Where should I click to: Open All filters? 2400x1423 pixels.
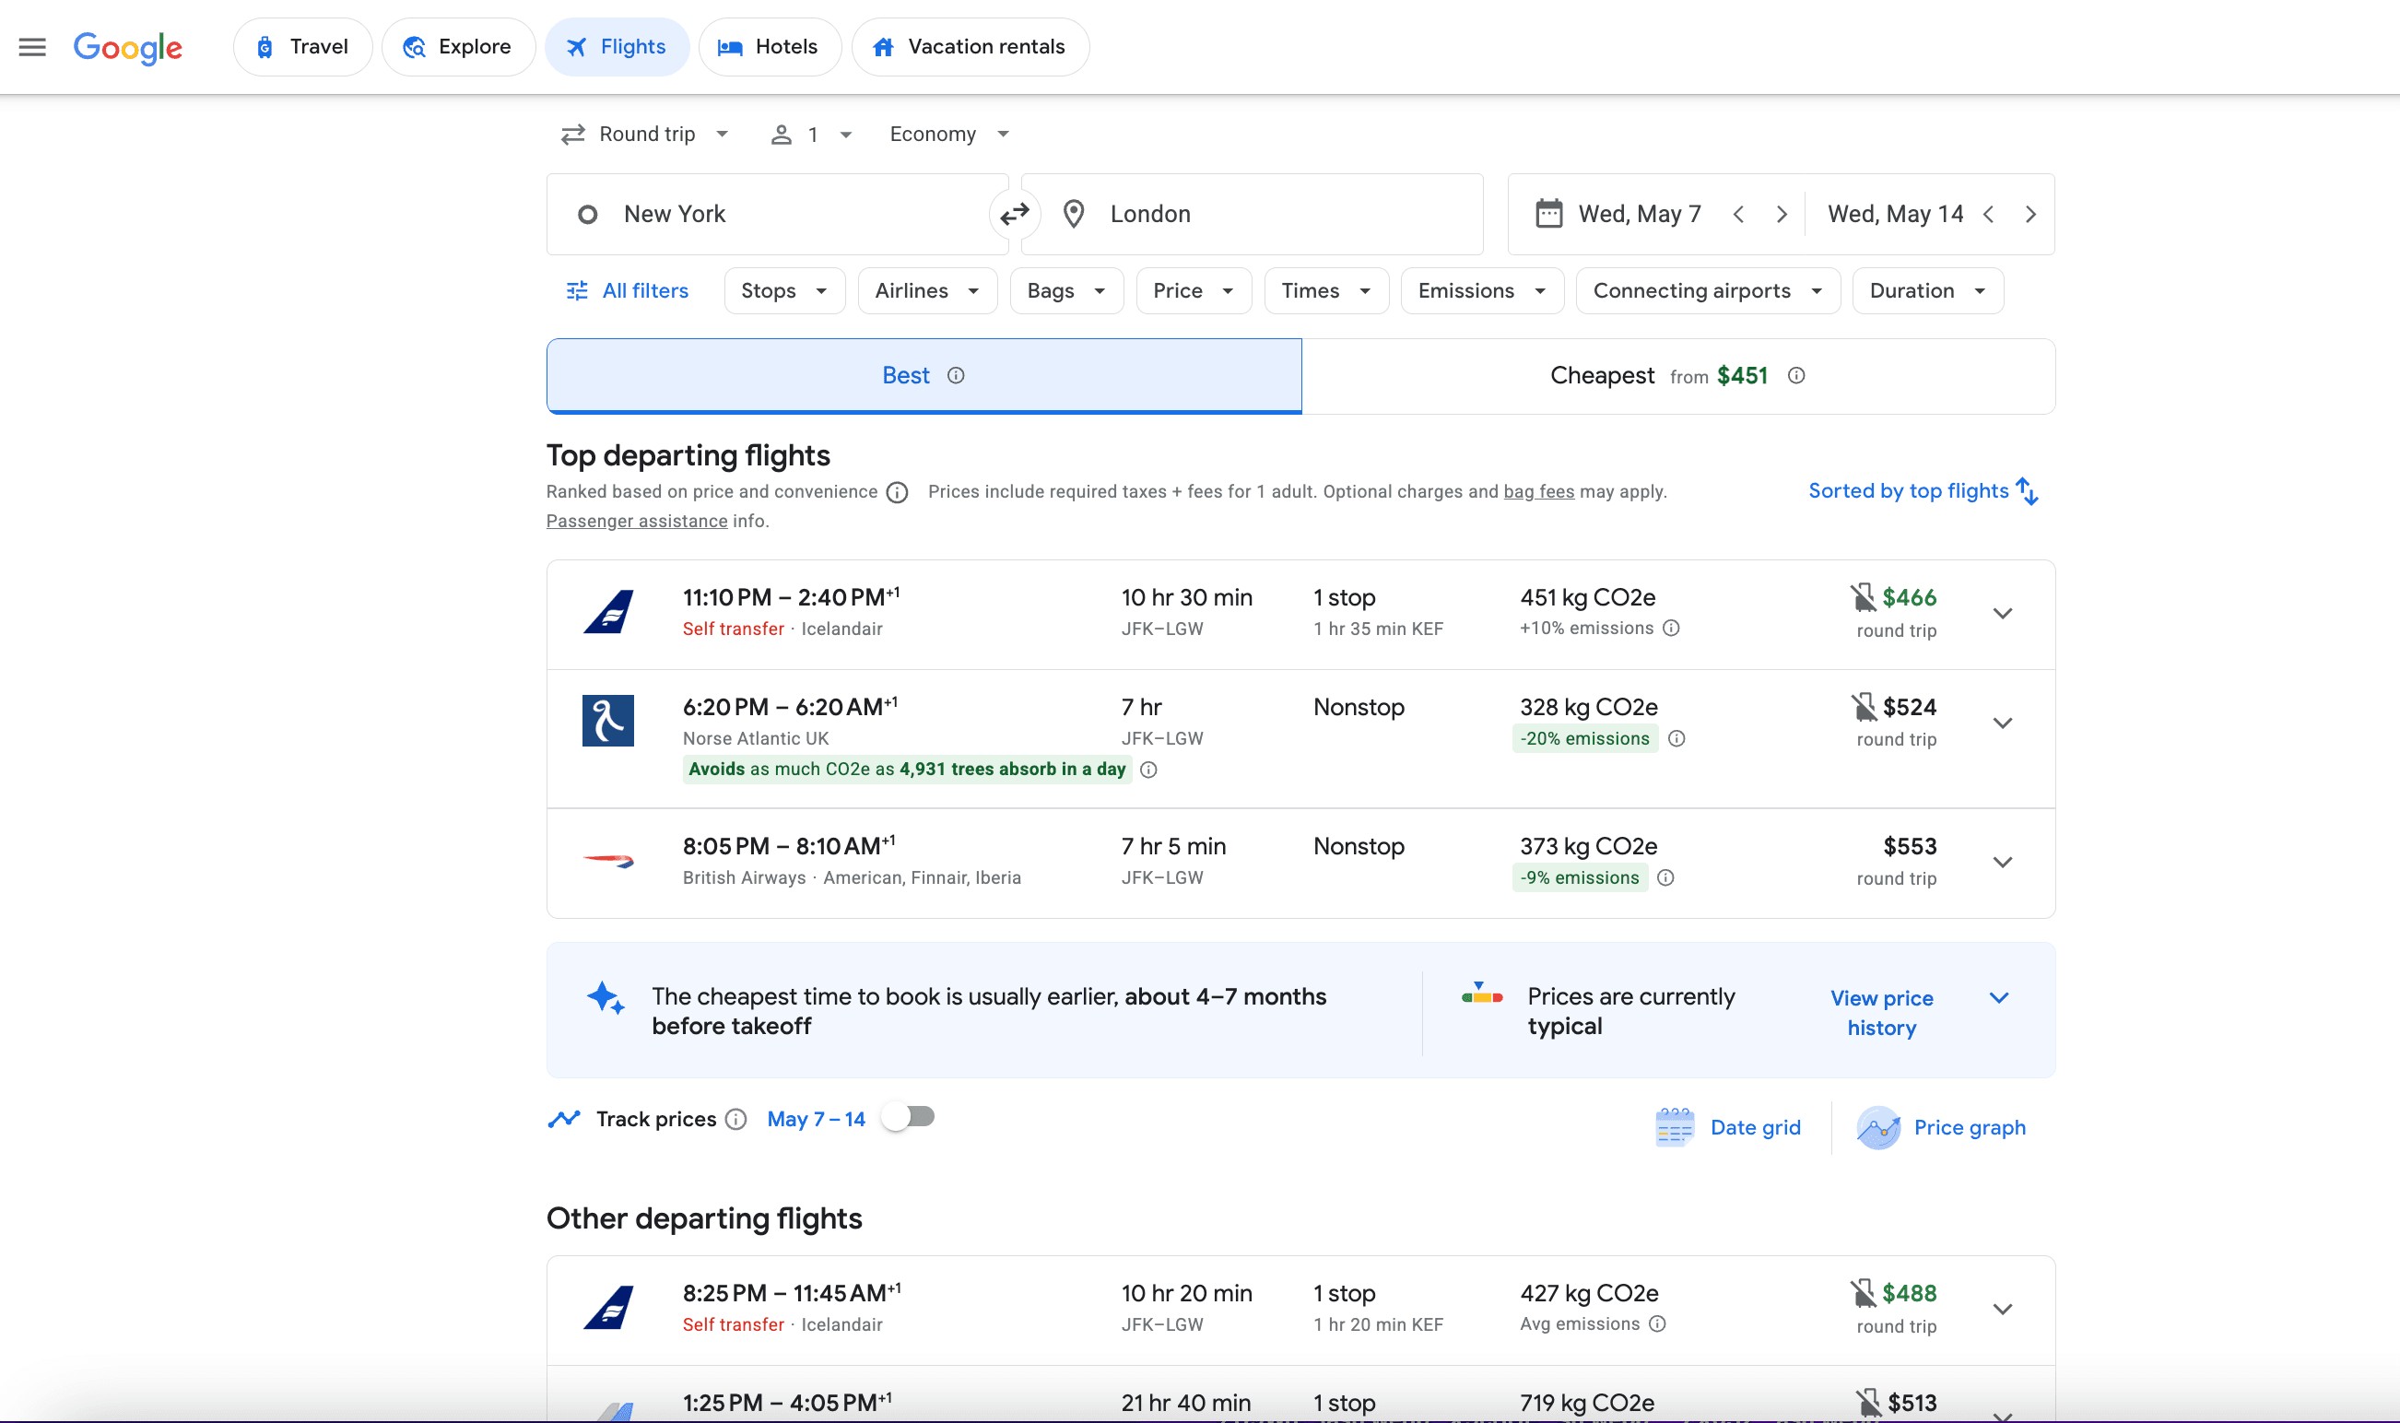click(627, 290)
